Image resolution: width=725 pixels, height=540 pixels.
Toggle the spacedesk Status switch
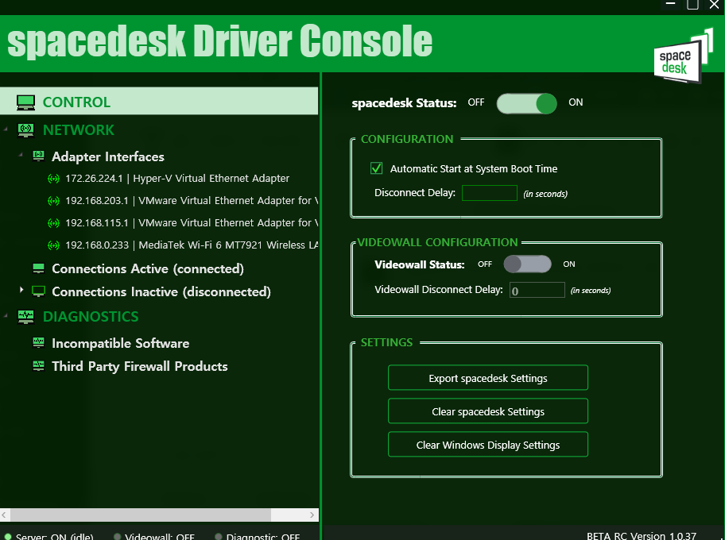tap(526, 103)
